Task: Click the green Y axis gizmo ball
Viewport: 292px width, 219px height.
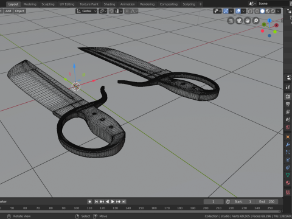Action: [264, 24]
